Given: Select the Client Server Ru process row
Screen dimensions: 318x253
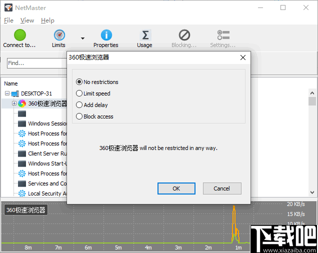Looking at the screenshot, I should click(42, 153).
